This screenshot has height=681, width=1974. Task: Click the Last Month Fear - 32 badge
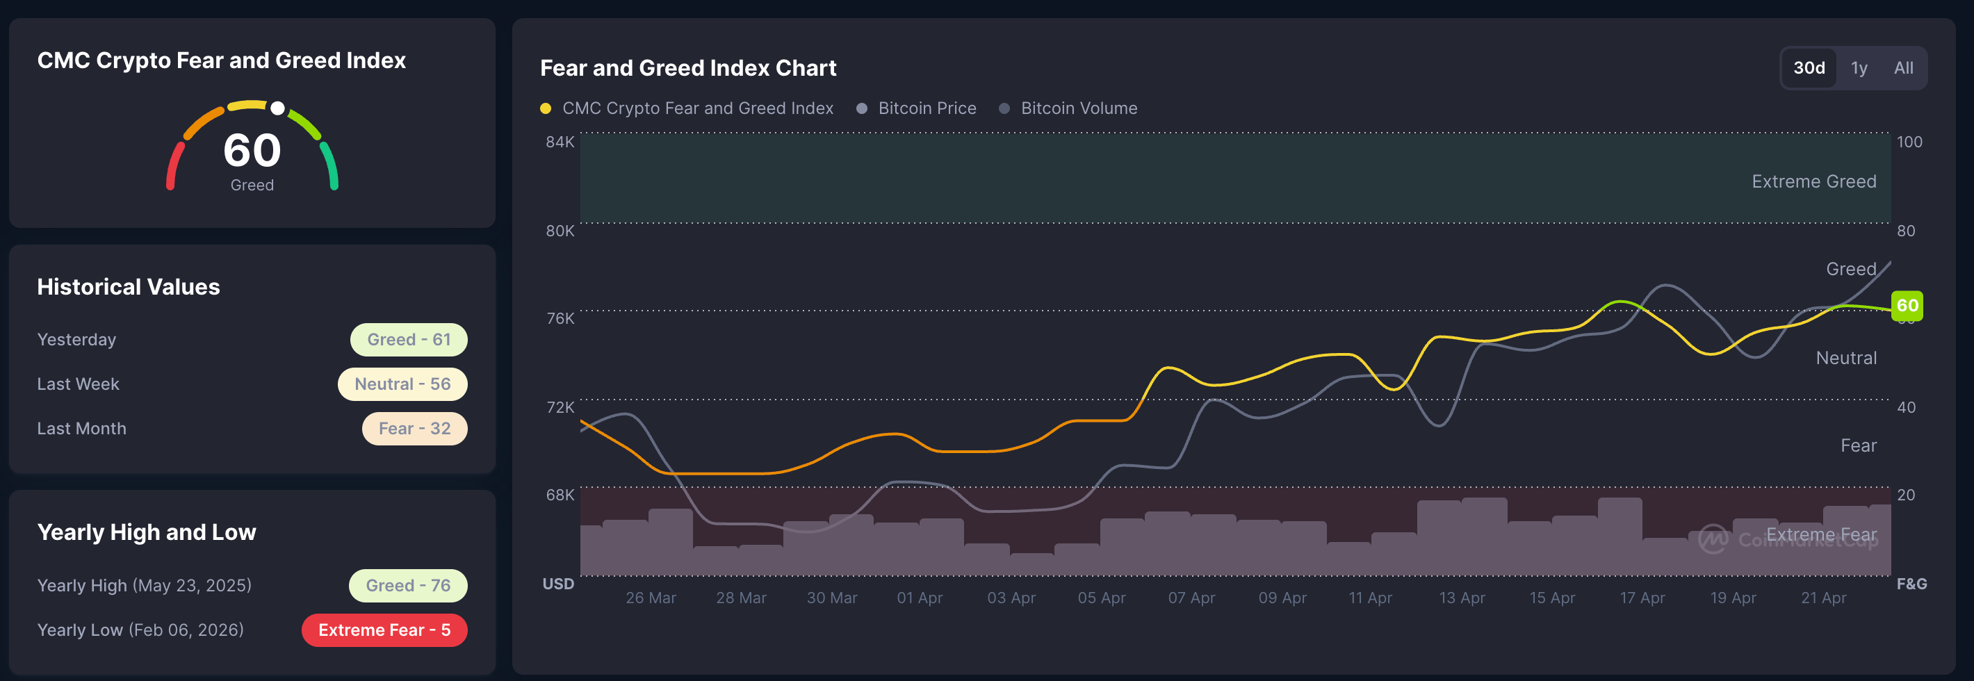tap(414, 428)
